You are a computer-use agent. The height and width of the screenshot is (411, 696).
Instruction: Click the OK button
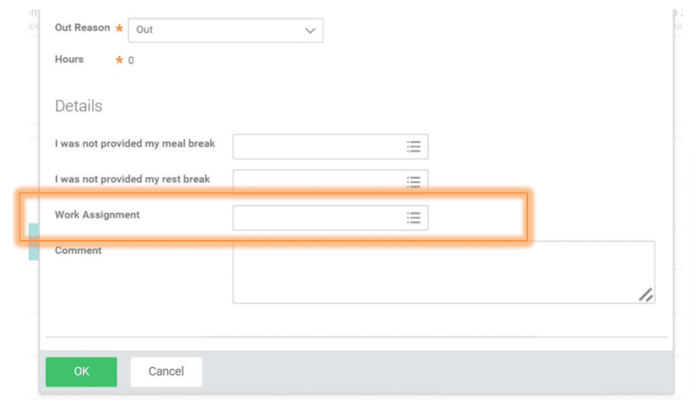point(81,371)
